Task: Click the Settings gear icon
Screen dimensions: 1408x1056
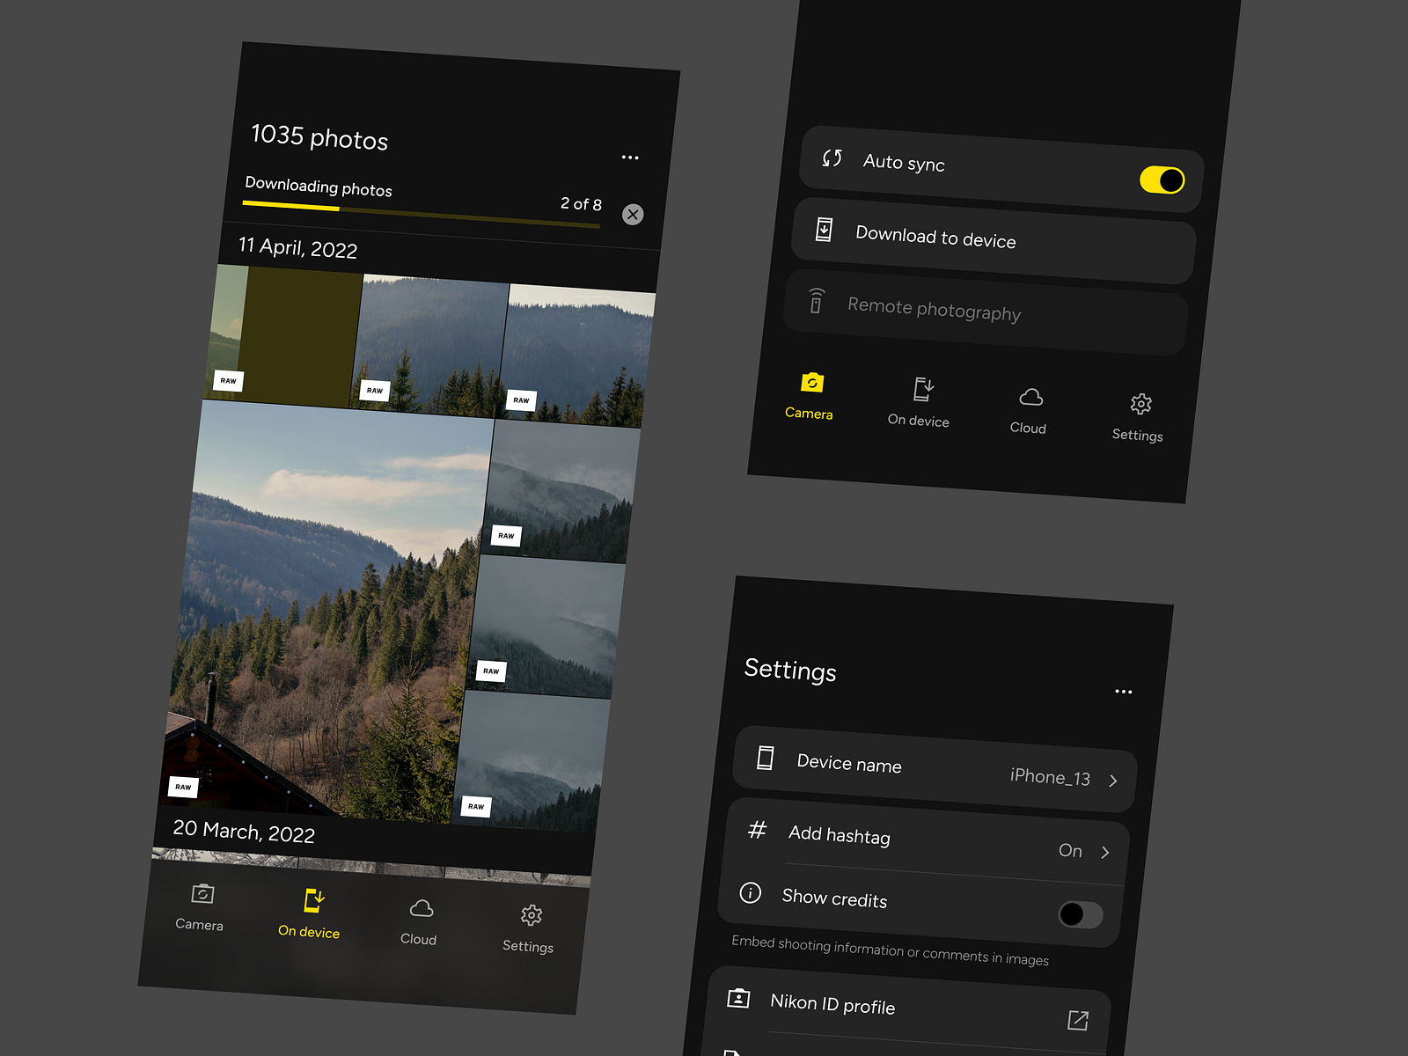Action: 1139,404
